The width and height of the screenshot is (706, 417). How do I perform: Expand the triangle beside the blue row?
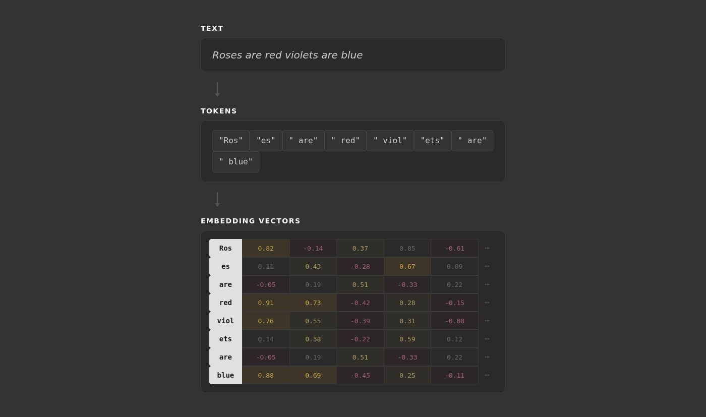point(210,366)
